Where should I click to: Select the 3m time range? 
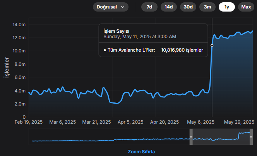pyautogui.click(x=207, y=7)
